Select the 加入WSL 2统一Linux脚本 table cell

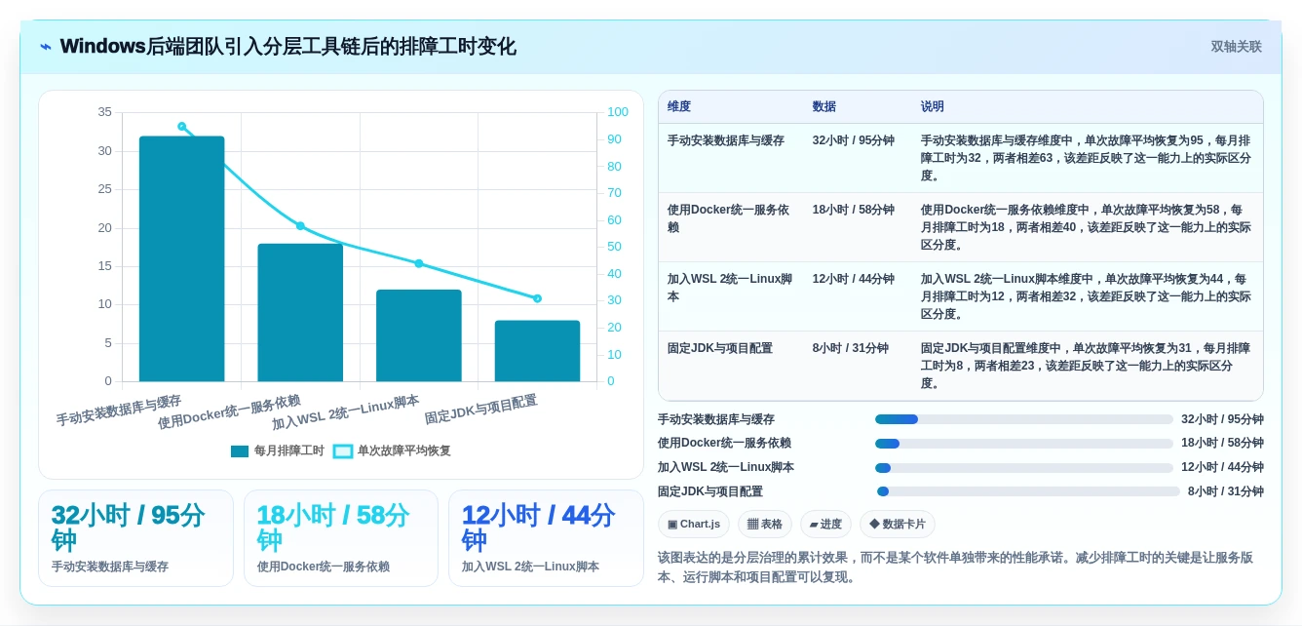(x=731, y=296)
